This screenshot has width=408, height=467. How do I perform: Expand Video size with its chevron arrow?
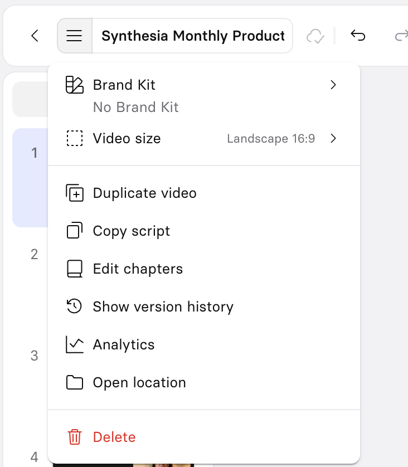coord(333,139)
